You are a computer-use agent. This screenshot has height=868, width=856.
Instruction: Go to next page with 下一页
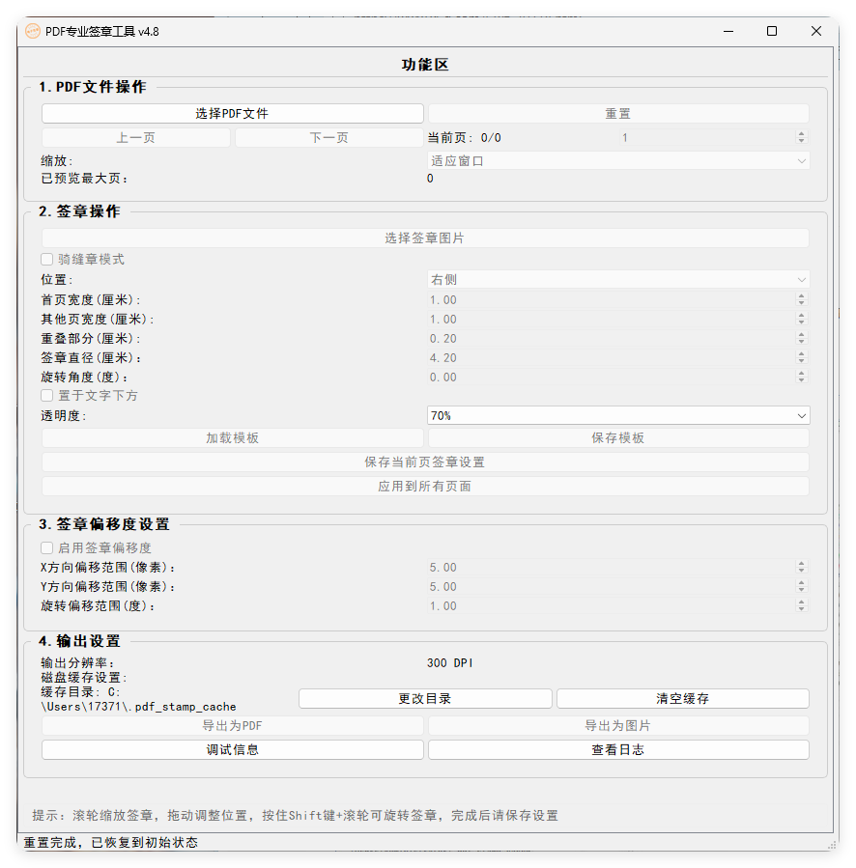[328, 137]
